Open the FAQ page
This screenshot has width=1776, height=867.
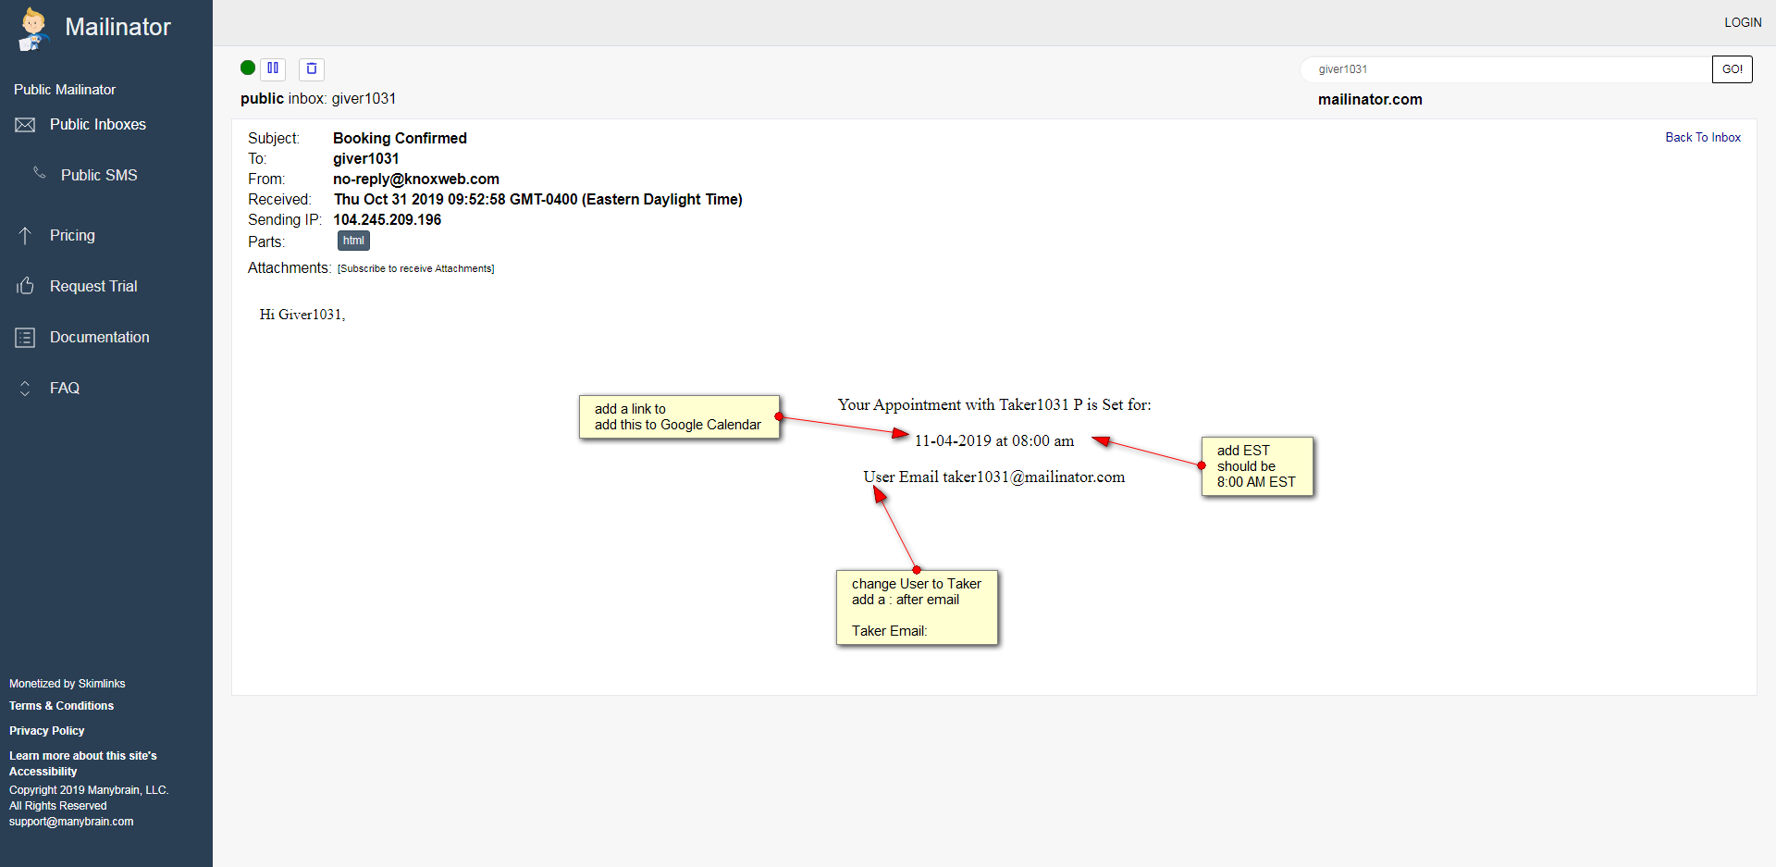pos(65,389)
